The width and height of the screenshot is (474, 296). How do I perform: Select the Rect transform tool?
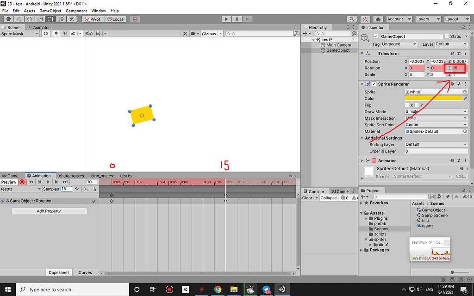50,19
